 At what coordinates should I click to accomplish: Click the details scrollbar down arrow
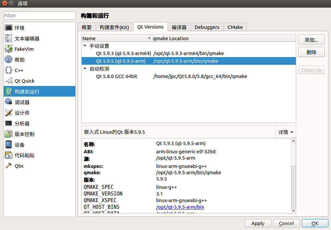(293, 211)
